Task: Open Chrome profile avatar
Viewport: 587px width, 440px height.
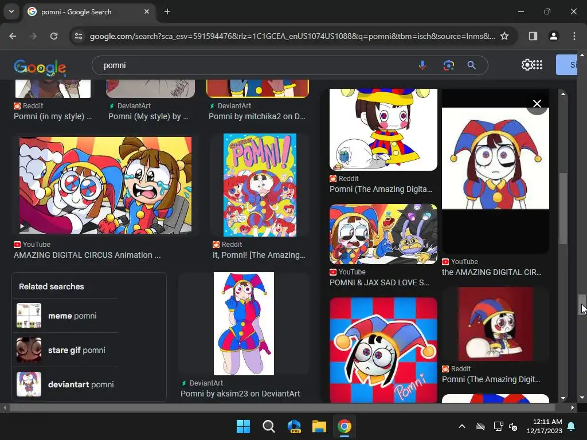Action: coord(554,36)
